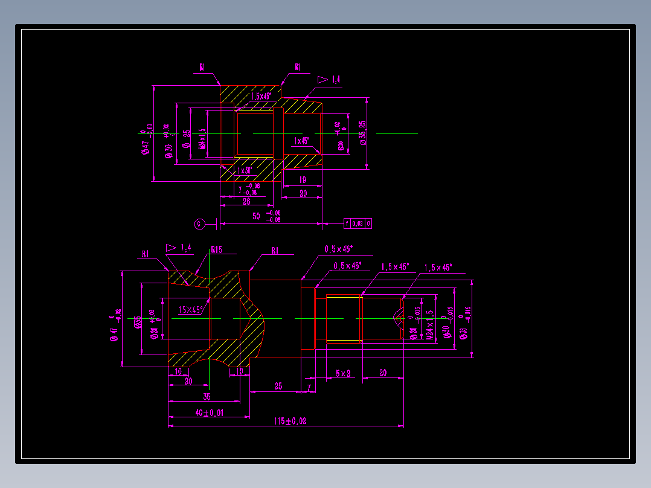Click the 115±0.02 overall length dimension

[x=290, y=421]
